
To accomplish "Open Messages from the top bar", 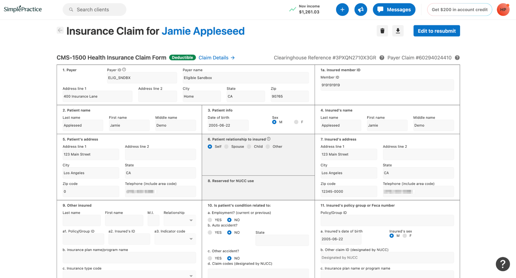I will (394, 10).
